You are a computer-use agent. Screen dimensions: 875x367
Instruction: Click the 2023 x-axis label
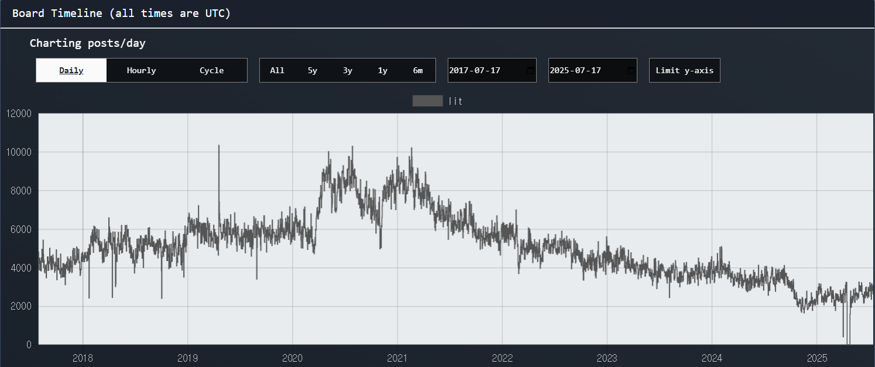click(x=607, y=358)
